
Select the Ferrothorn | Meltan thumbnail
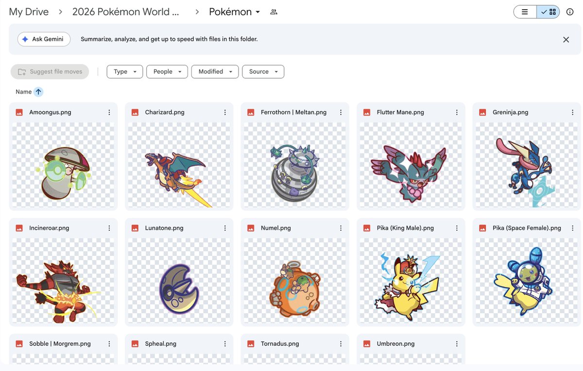(295, 165)
